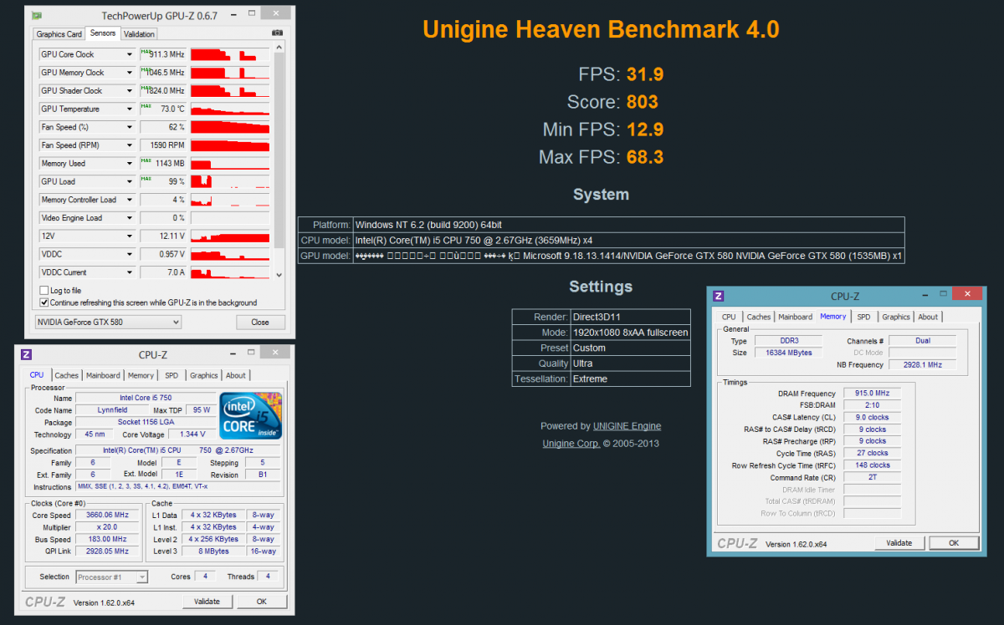Image resolution: width=1004 pixels, height=625 pixels.
Task: Open Graphics tab in CPU-Z Memory window
Action: (896, 317)
